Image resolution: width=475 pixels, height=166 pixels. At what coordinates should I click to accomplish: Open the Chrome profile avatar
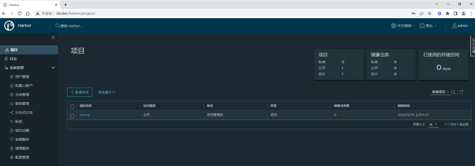pyautogui.click(x=463, y=14)
